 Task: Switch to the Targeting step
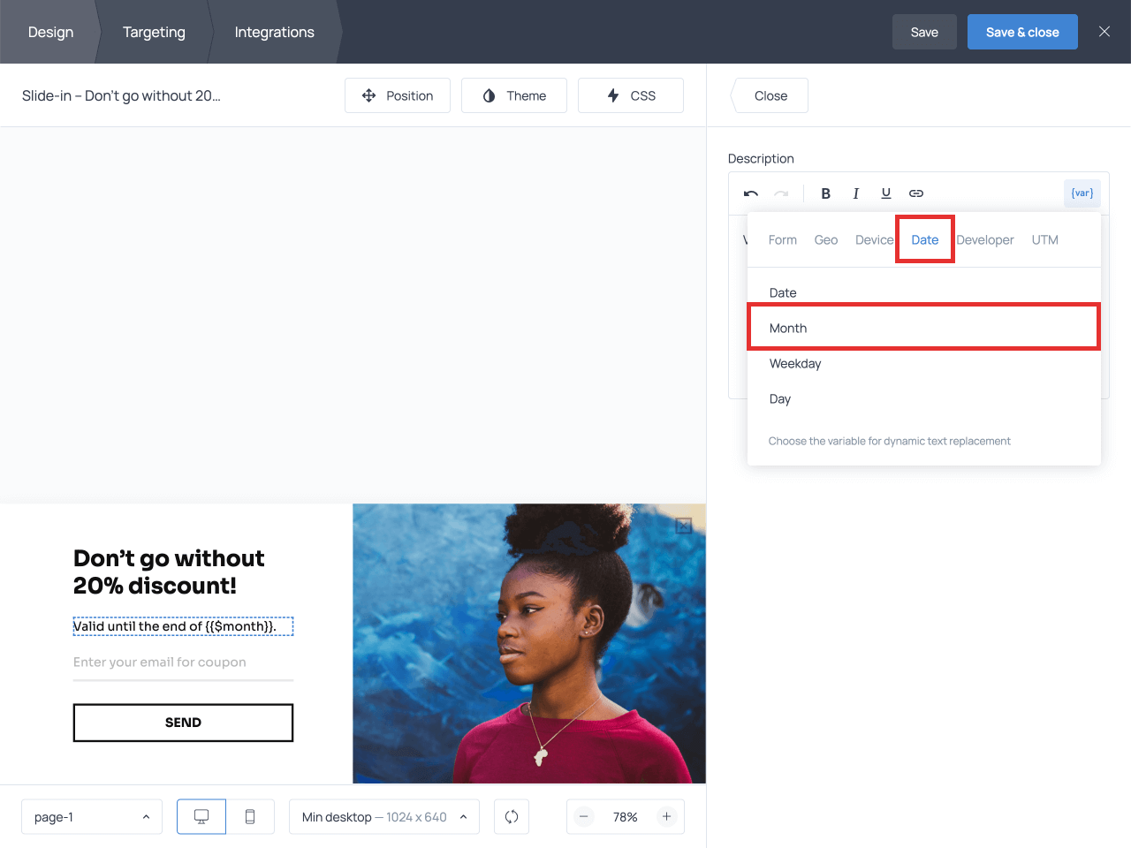(154, 32)
